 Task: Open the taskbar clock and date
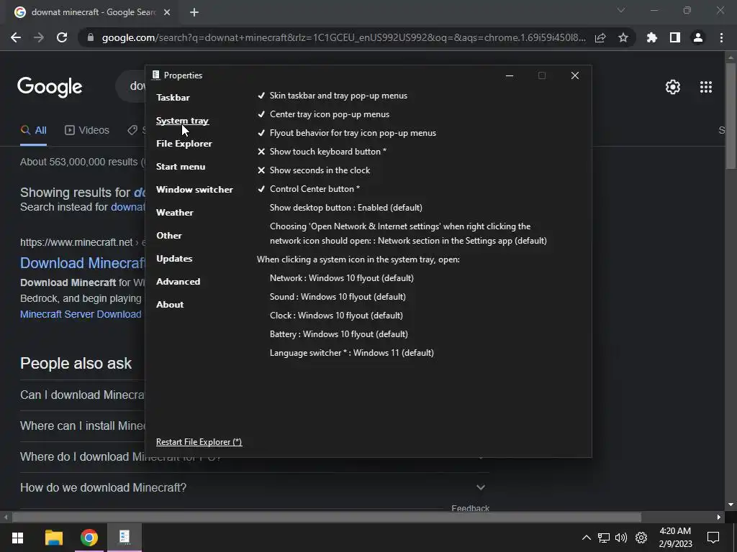tap(675, 538)
